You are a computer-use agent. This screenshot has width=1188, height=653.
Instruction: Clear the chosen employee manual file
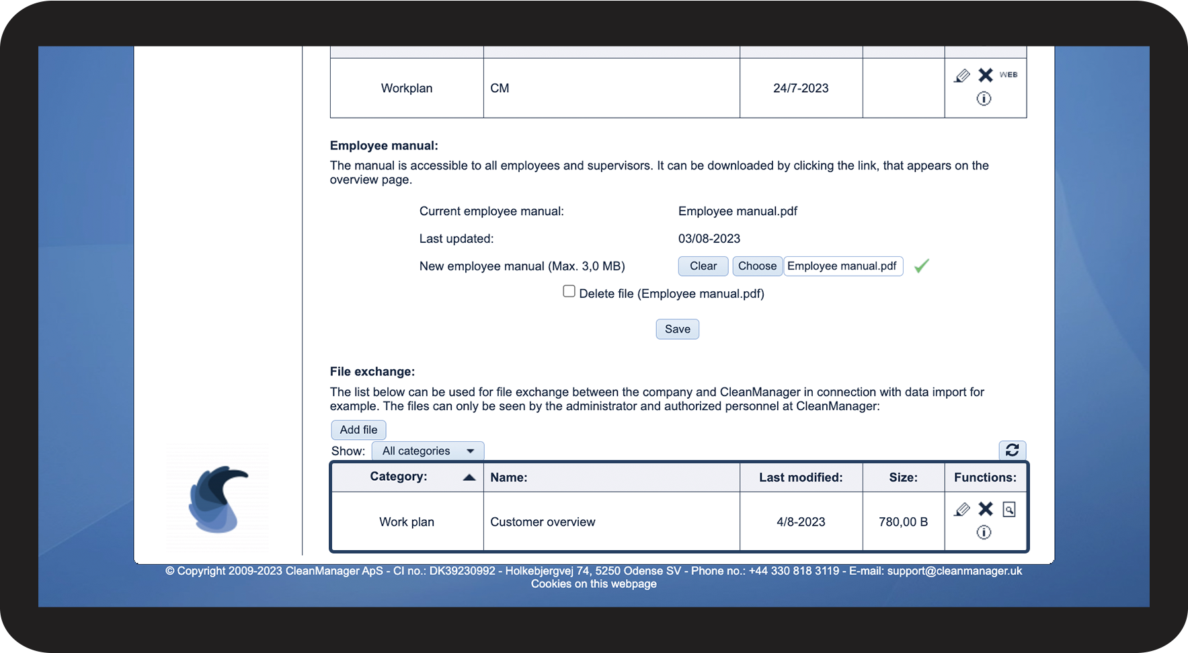click(703, 266)
